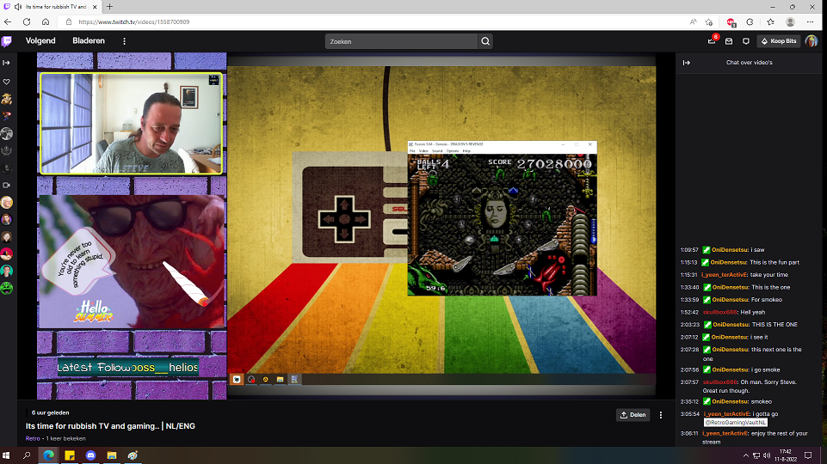Go back with the browser back arrow
The image size is (827, 464).
(x=8, y=22)
